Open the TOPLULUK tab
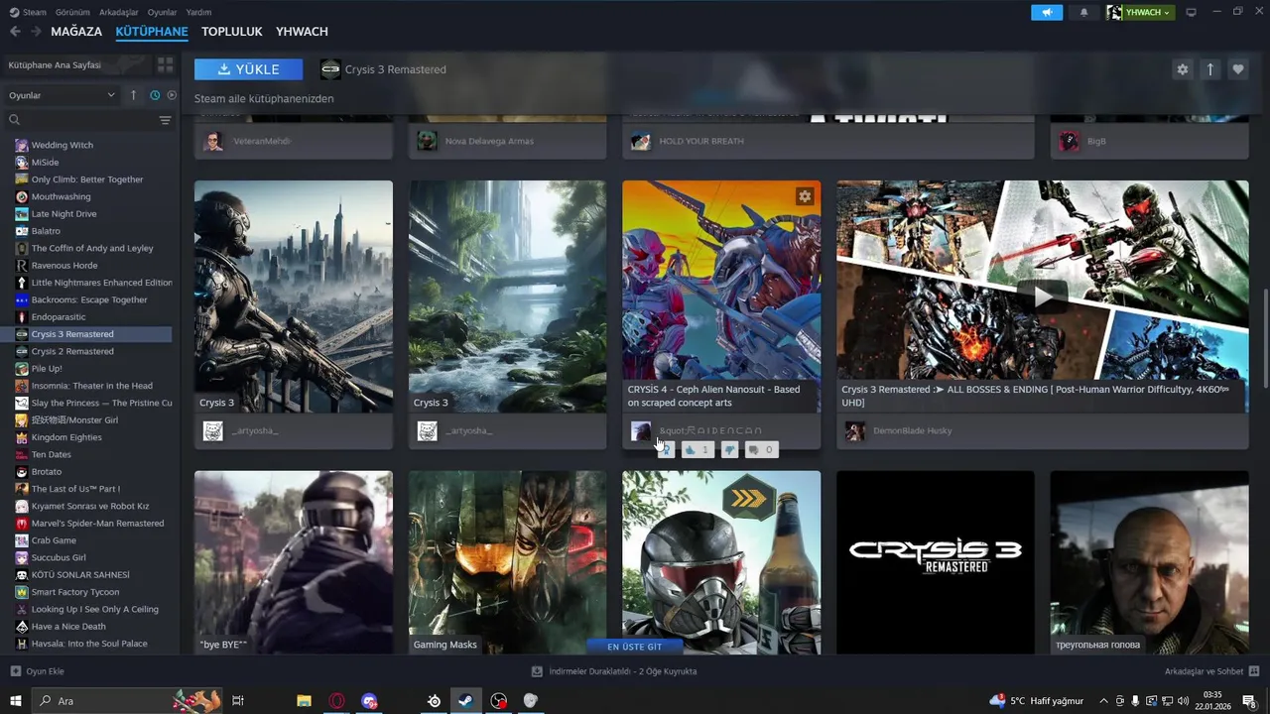 pos(231,32)
